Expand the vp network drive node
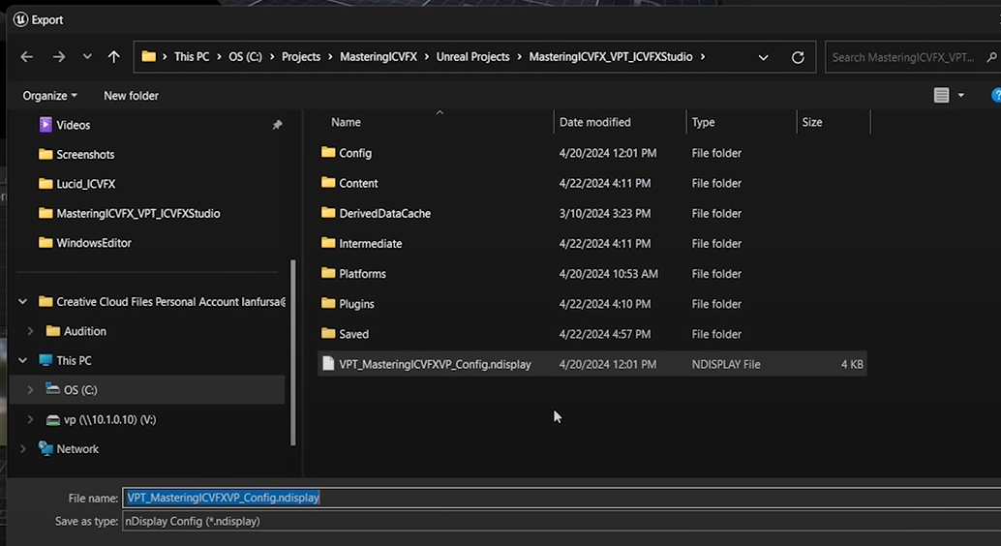Viewport: 1001px width, 546px height. pyautogui.click(x=30, y=419)
